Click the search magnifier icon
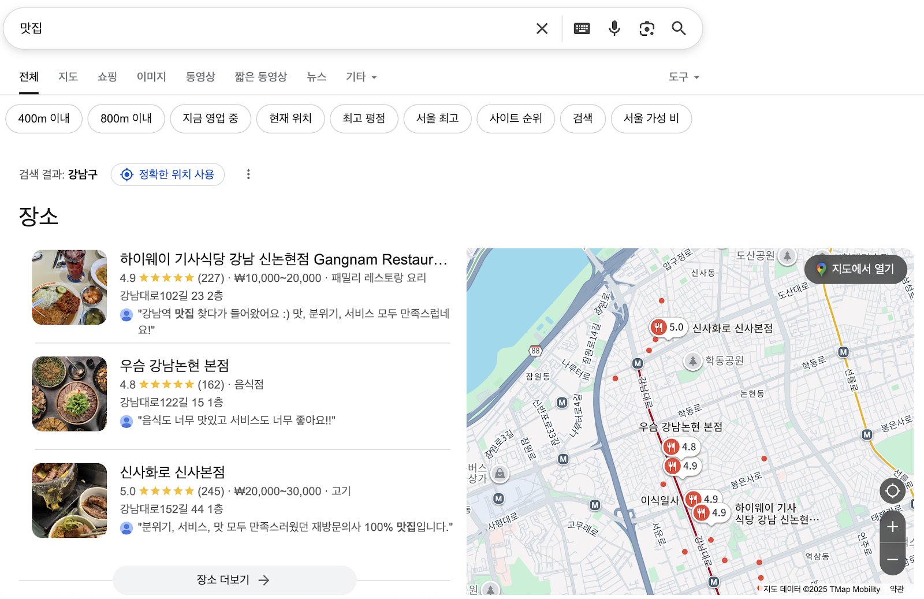The image size is (924, 599). click(x=679, y=28)
